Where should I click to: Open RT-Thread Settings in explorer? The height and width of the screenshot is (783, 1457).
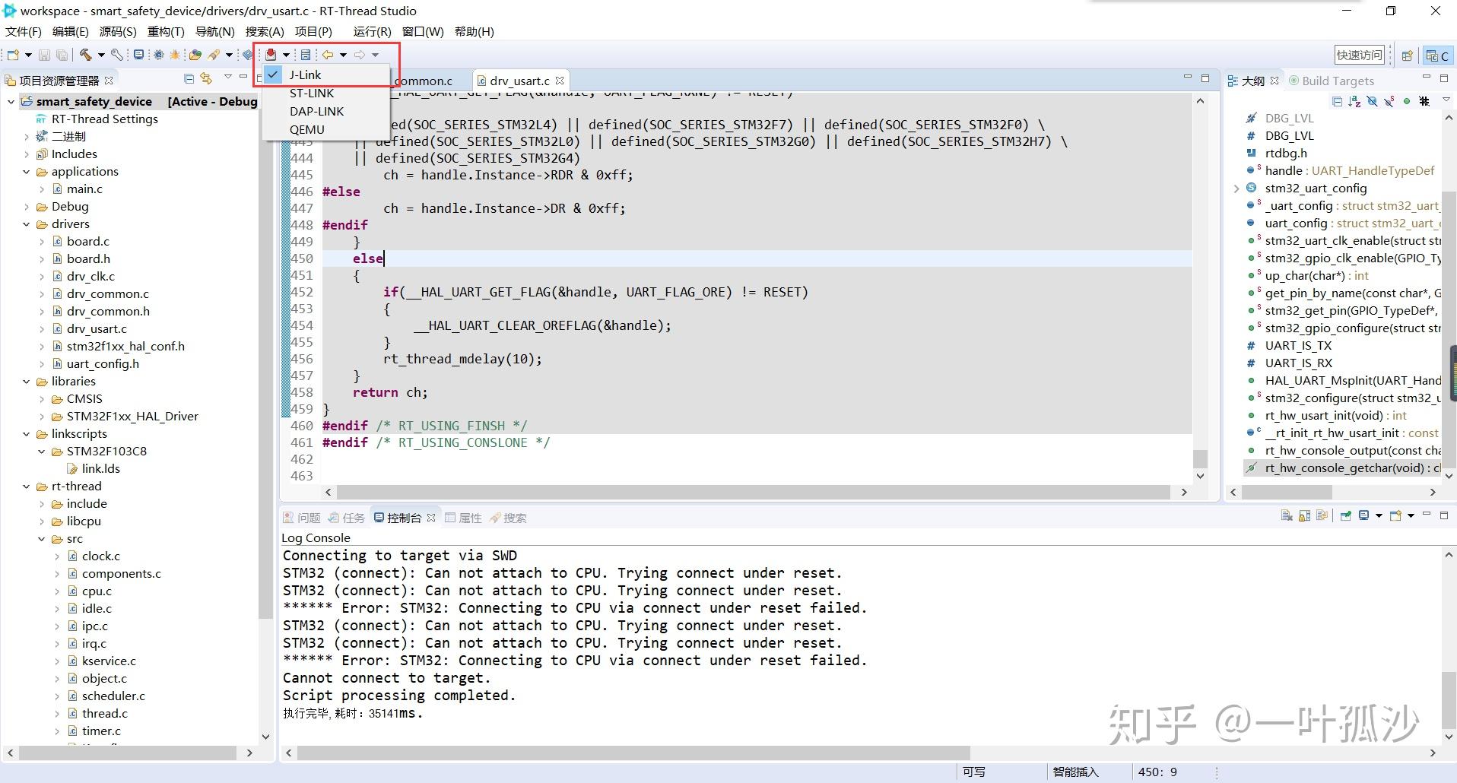click(x=104, y=119)
